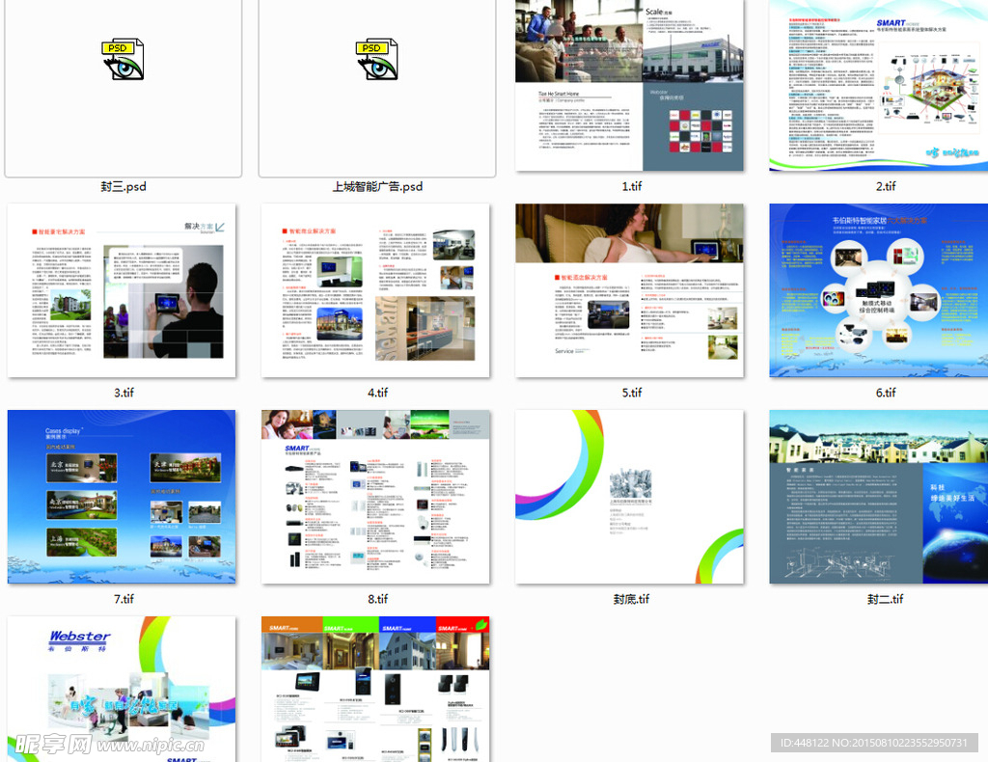Select the Webster cover thumbnail
Image resolution: width=988 pixels, height=762 pixels.
pos(122,689)
